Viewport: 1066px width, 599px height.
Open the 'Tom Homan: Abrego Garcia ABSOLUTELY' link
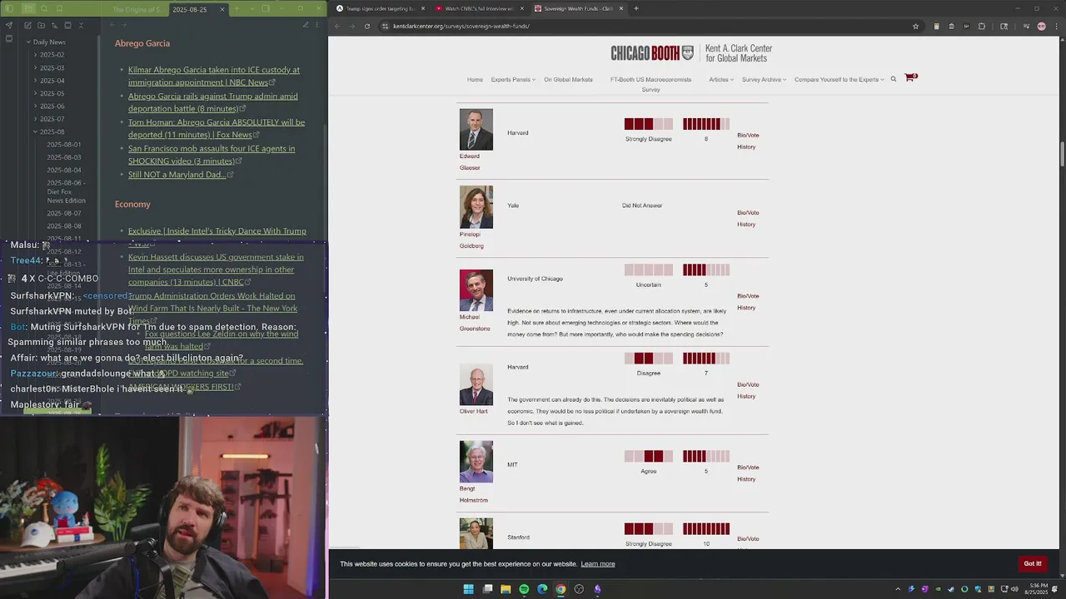[217, 128]
